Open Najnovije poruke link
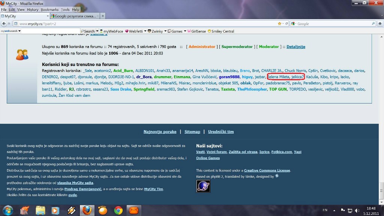384x216 pixels. click(160, 132)
